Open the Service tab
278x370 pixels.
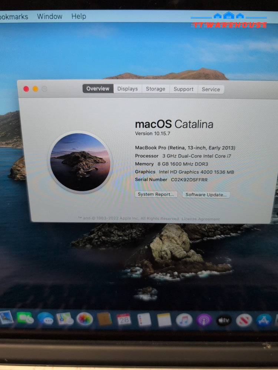tap(211, 90)
